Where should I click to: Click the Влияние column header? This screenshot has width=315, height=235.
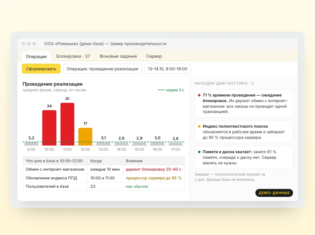coord(154,161)
